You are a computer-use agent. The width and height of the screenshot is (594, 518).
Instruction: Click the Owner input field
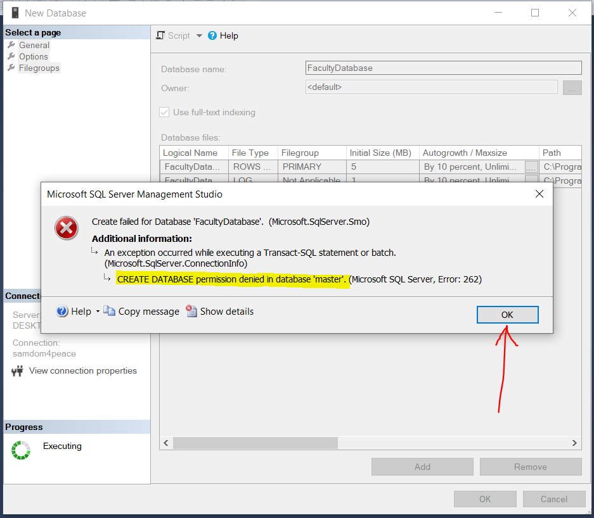[x=431, y=87]
